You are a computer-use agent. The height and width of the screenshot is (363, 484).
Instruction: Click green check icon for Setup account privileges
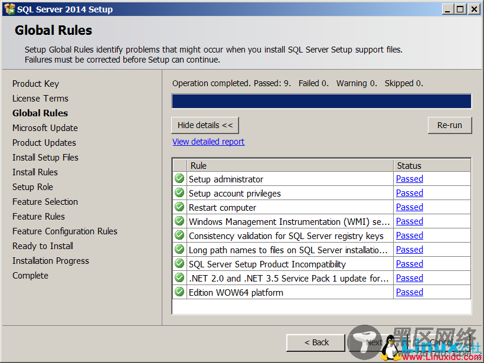pyautogui.click(x=179, y=192)
